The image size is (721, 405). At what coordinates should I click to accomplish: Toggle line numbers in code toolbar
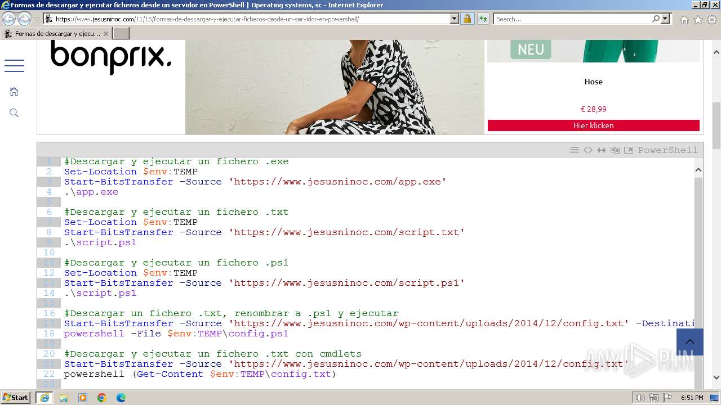click(x=575, y=150)
